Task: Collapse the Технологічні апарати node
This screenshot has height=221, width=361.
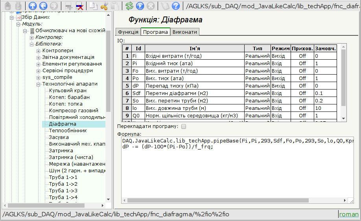Action: (39, 84)
